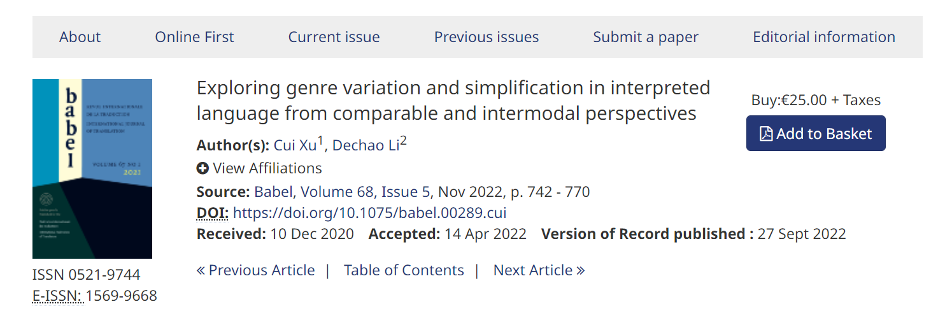
Task: Click the PDF icon on Add to Basket
Action: (766, 134)
